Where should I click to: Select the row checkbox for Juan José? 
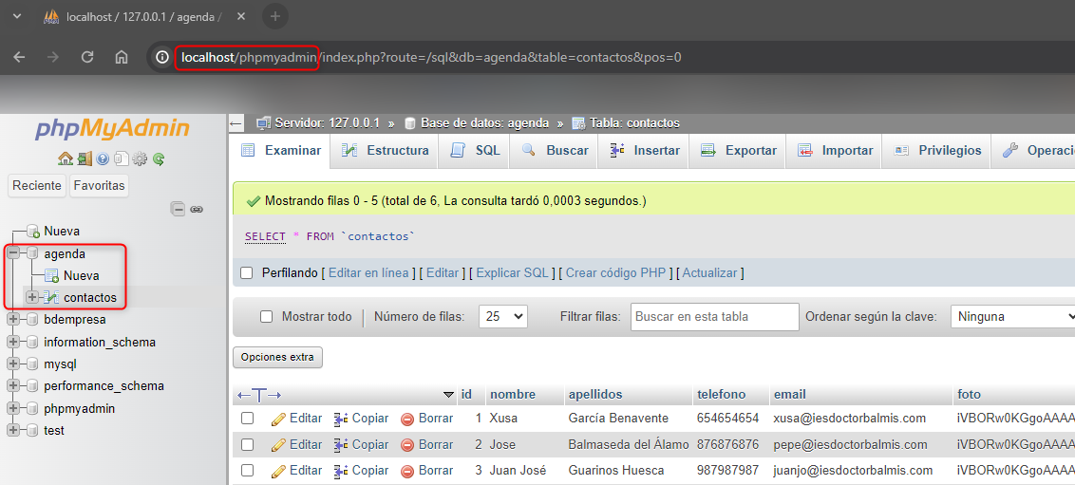click(248, 471)
